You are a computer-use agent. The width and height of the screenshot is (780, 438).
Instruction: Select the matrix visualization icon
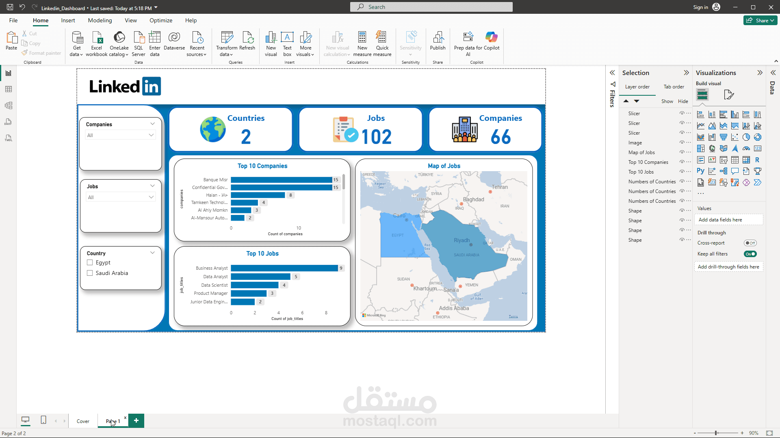point(746,160)
